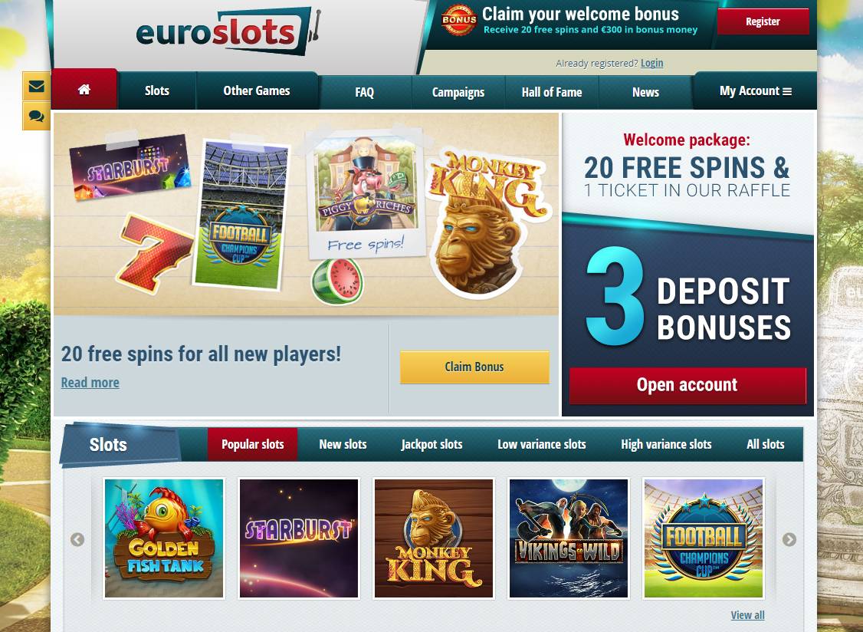Show next slots with right carousel arrow
The width and height of the screenshot is (863, 632).
789,539
